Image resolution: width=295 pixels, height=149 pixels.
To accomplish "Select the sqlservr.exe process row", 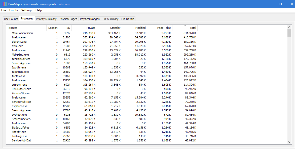I will pos(102,85).
